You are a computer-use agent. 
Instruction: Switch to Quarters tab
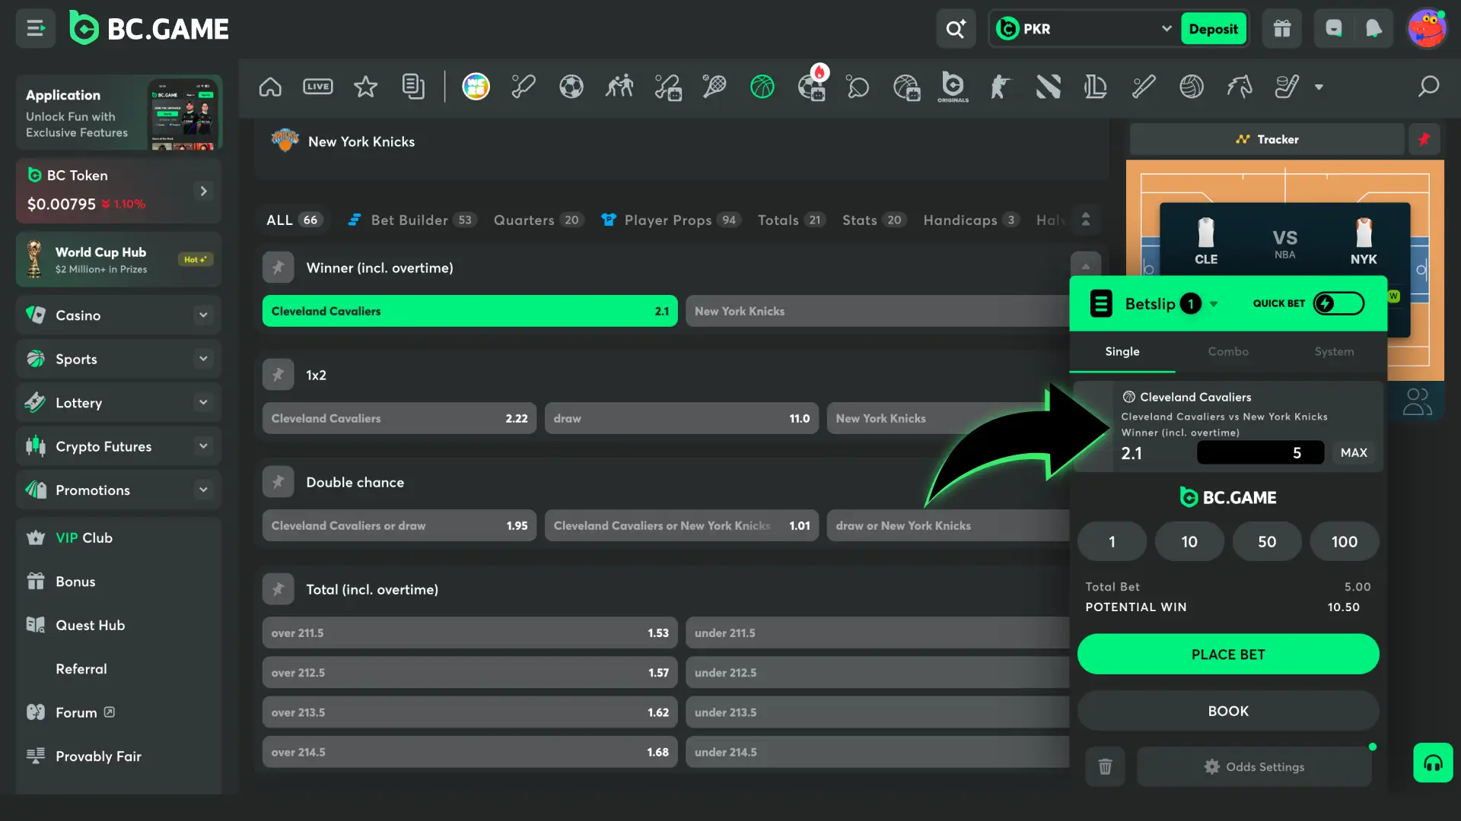(x=539, y=220)
